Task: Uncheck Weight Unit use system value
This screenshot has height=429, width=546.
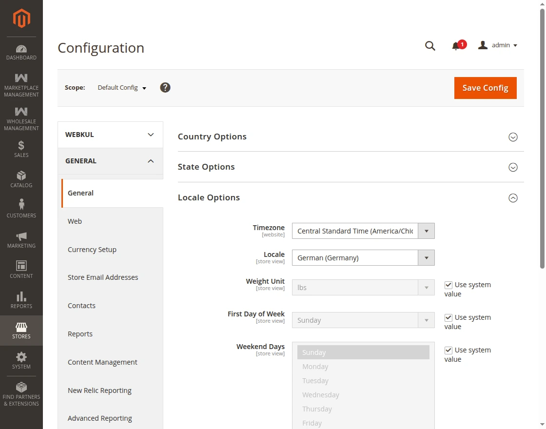Action: click(x=448, y=285)
